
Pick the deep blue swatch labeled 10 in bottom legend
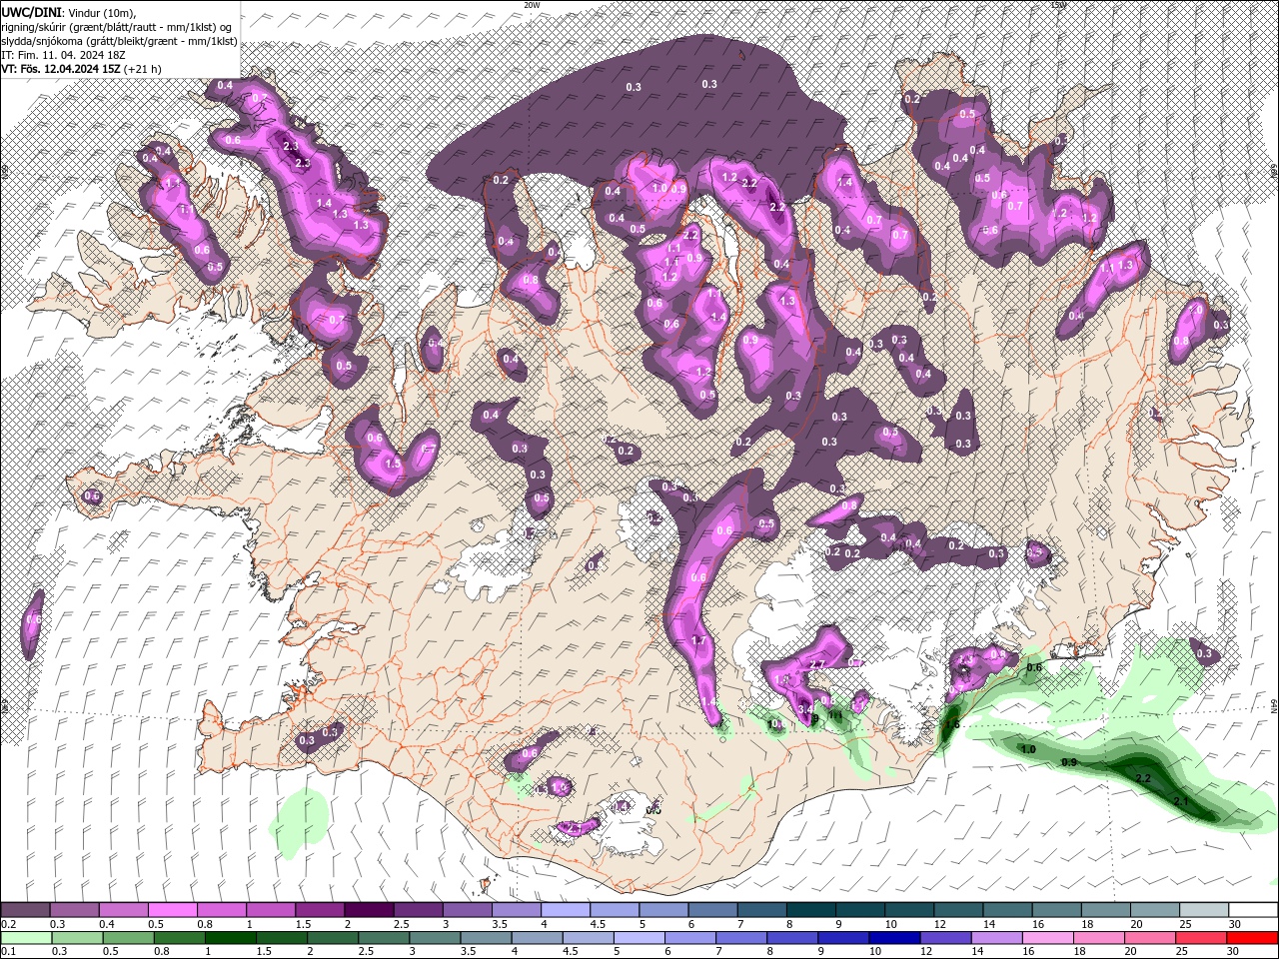click(x=894, y=938)
